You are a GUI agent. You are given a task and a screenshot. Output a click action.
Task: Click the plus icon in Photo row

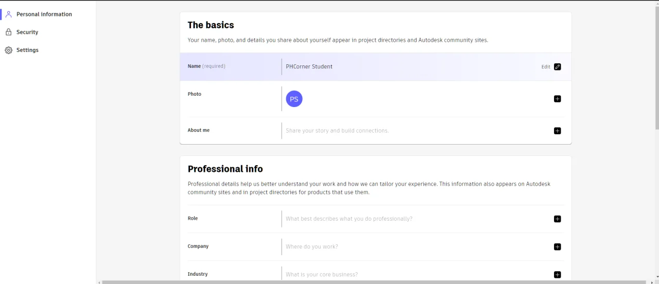[x=557, y=99]
